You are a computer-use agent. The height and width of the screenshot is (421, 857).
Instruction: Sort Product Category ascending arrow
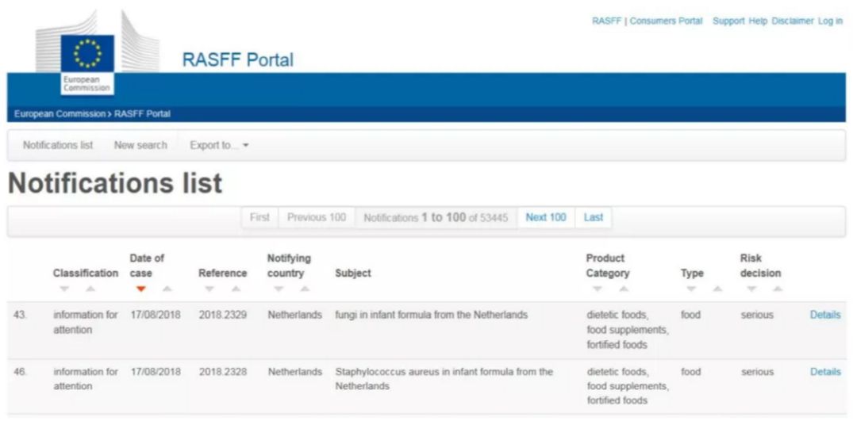[624, 289]
